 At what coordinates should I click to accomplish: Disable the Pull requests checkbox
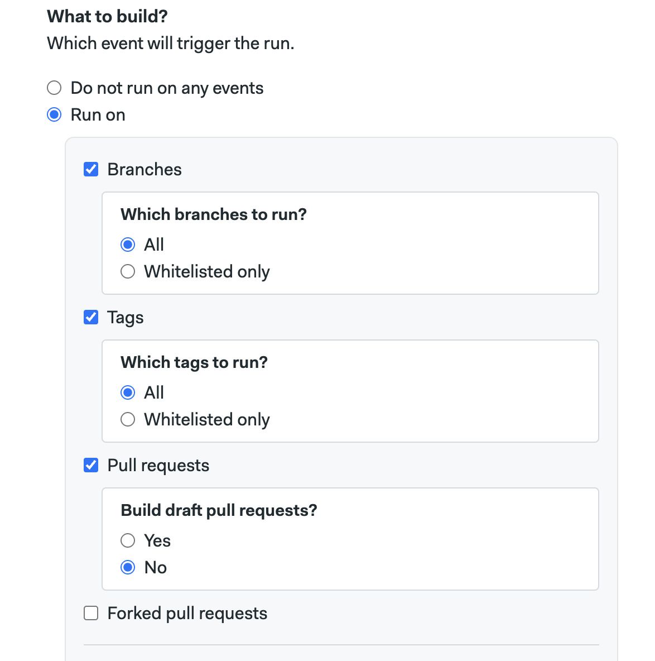[x=91, y=465]
